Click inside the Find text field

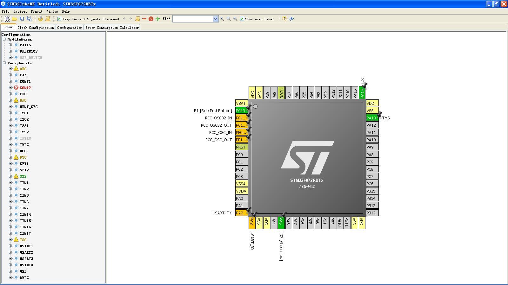pyautogui.click(x=193, y=19)
